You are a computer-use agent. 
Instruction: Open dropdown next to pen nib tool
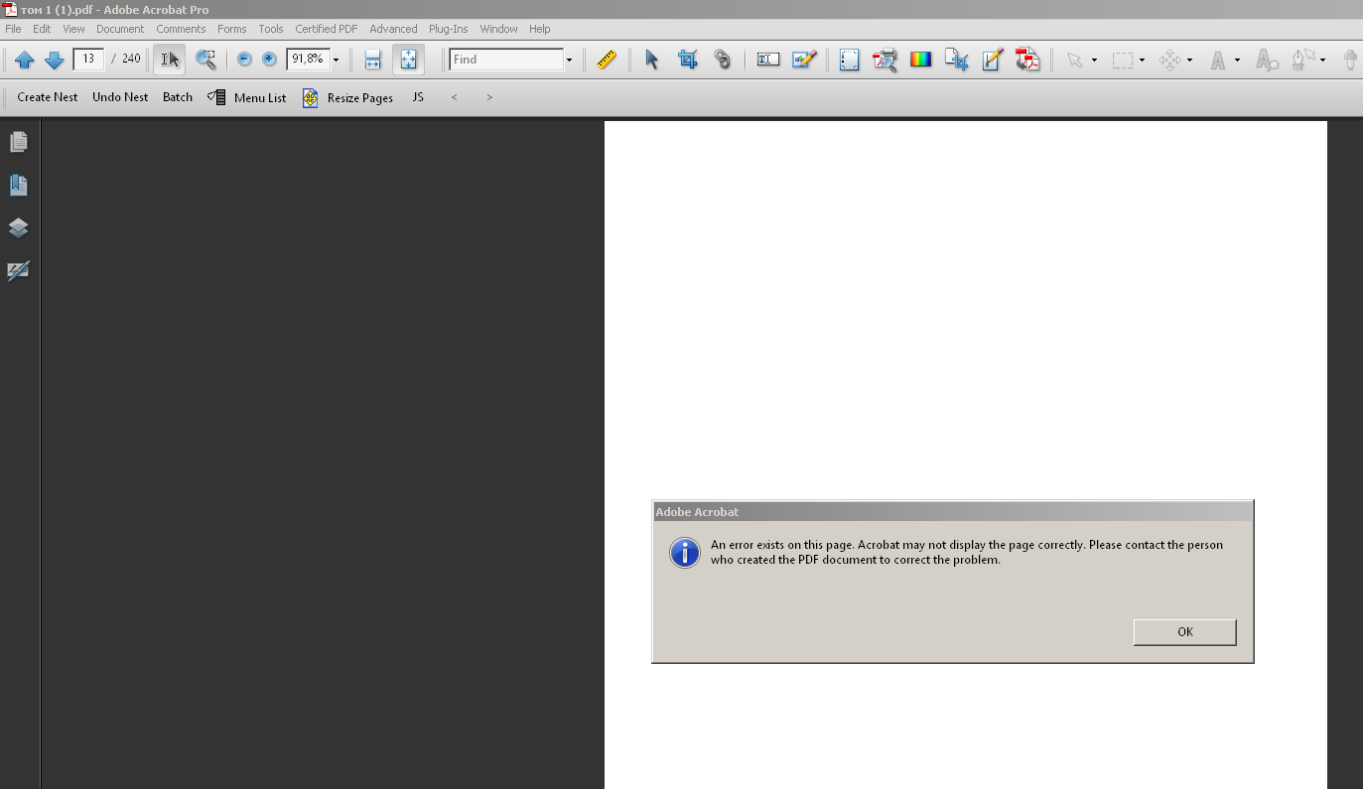pyautogui.click(x=1322, y=60)
